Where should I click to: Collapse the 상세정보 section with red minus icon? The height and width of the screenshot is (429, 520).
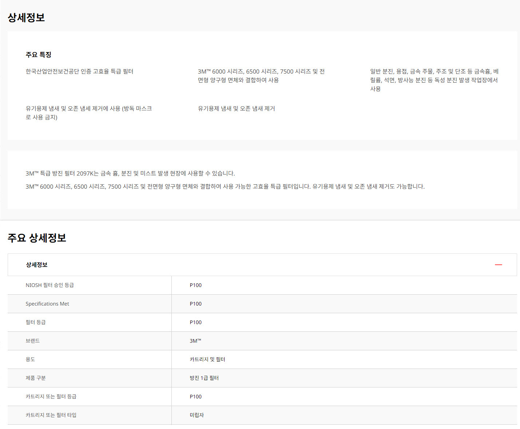498,265
